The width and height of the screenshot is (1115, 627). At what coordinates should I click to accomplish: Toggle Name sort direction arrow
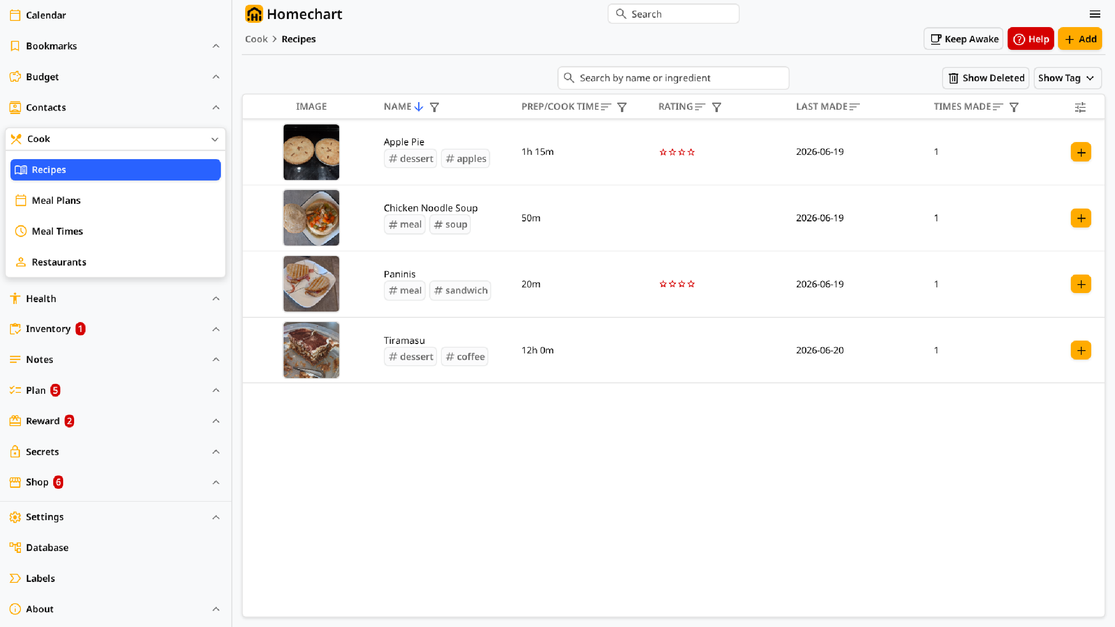coord(419,107)
